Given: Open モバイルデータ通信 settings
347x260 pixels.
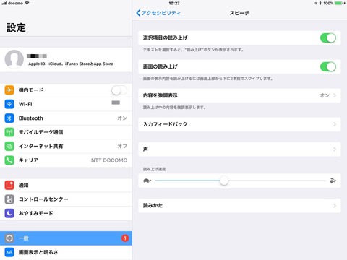Looking at the screenshot, I should tap(66, 132).
